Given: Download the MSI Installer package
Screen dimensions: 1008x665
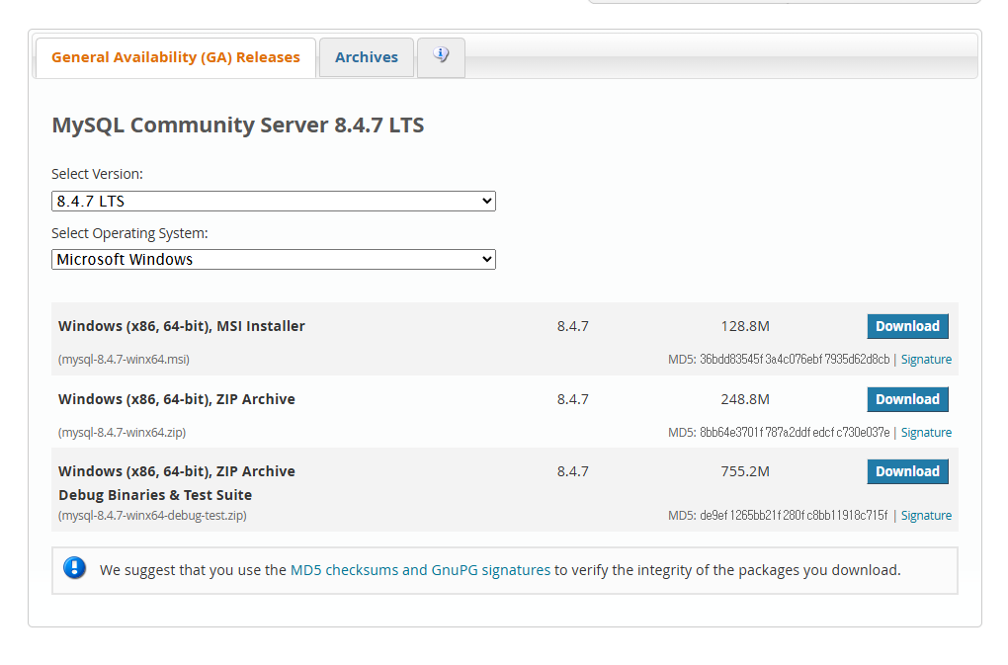Looking at the screenshot, I should (x=907, y=326).
